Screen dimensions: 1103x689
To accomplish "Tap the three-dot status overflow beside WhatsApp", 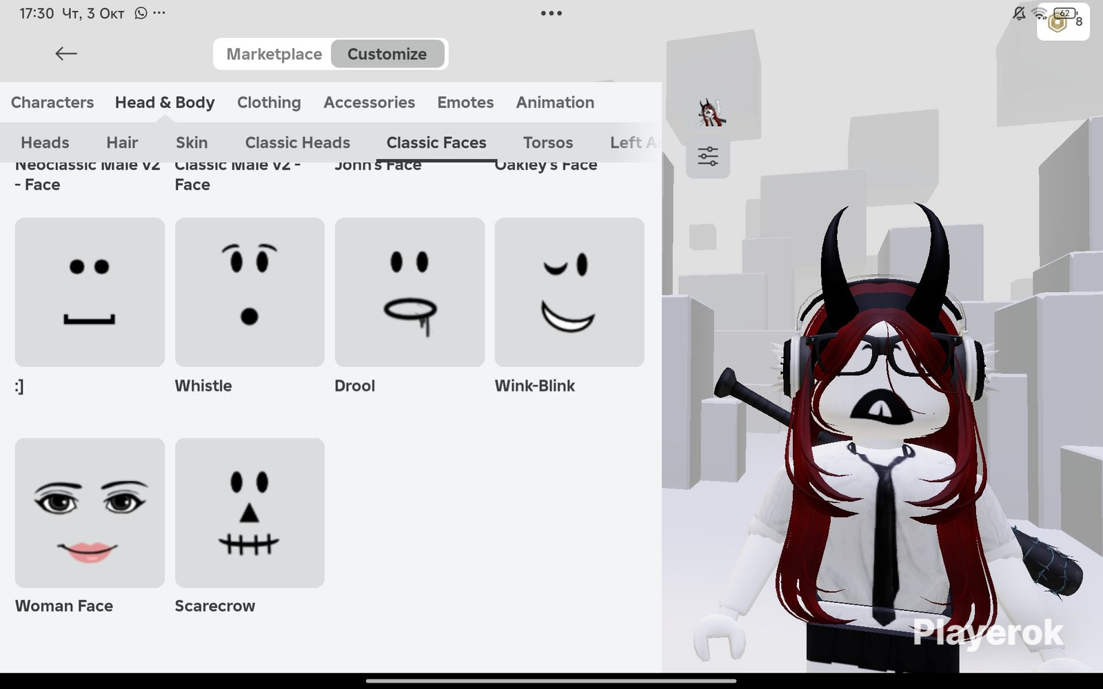I will (x=159, y=13).
